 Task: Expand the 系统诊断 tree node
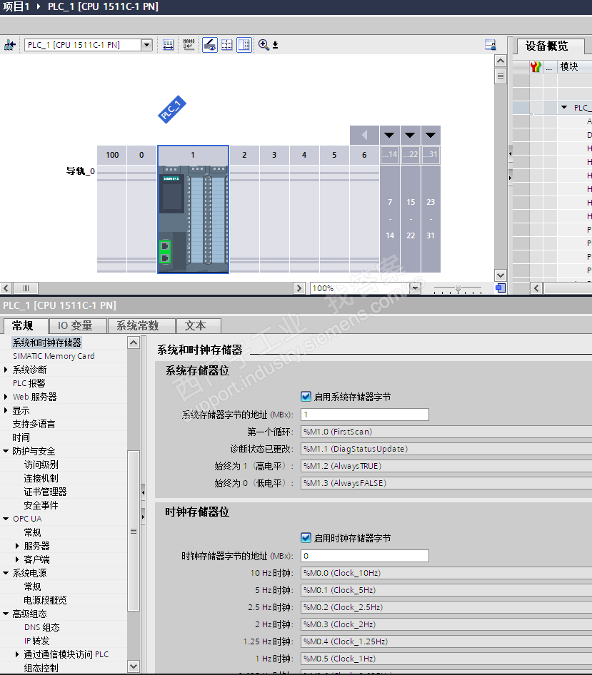(x=6, y=370)
